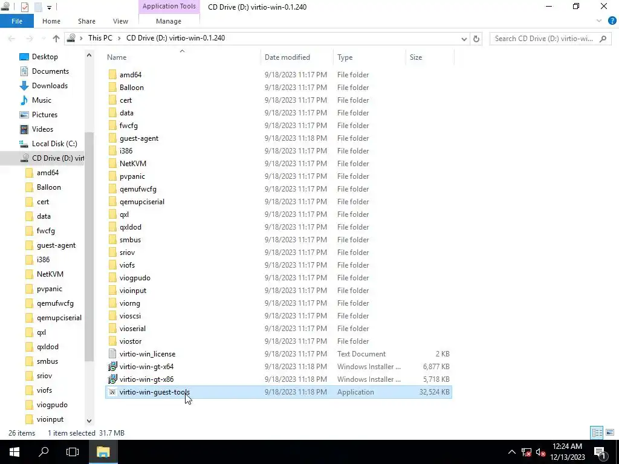Refresh the current folder view
Screen dimensions: 619x464
coord(476,38)
